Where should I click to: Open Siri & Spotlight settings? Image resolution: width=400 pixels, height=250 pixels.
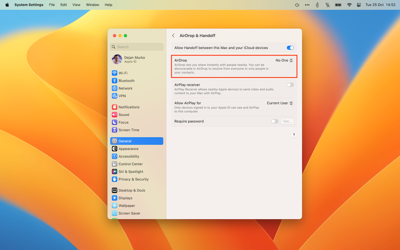[131, 172]
